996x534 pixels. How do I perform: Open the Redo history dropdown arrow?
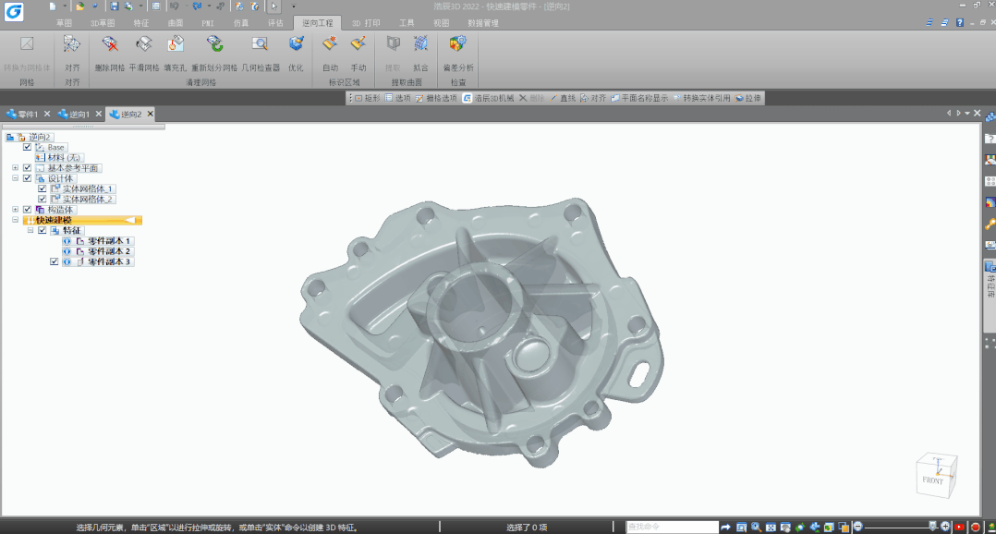[209, 6]
